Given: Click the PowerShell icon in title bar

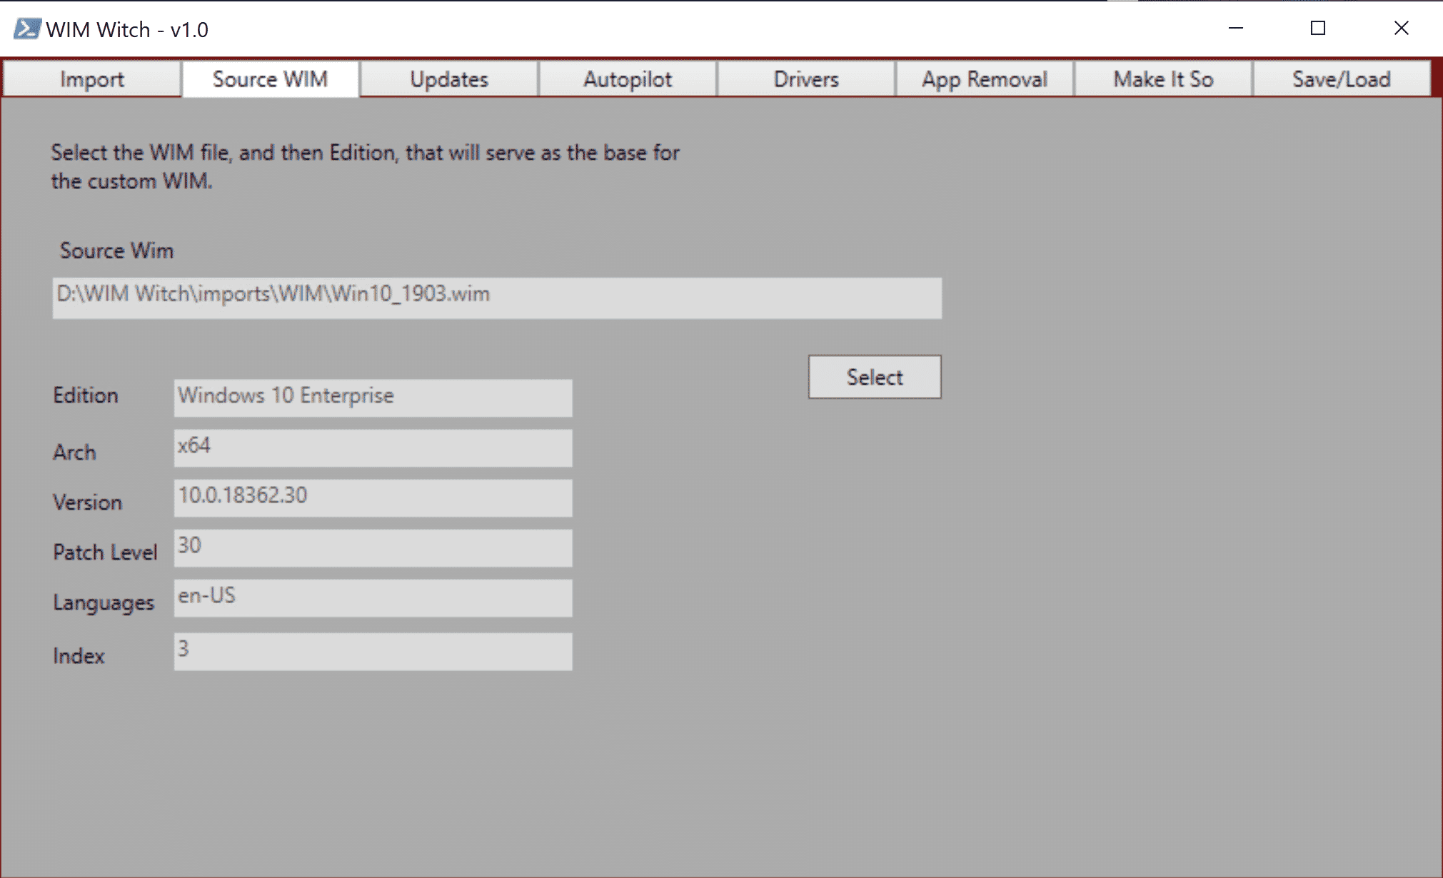Looking at the screenshot, I should (27, 29).
